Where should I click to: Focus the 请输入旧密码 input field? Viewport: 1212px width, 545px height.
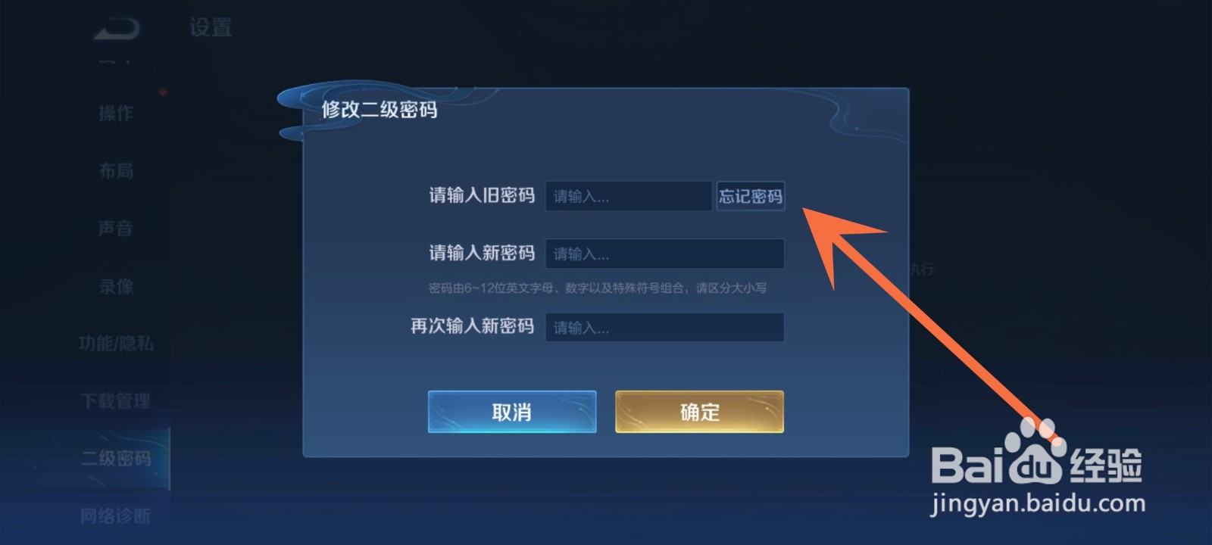pyautogui.click(x=629, y=196)
